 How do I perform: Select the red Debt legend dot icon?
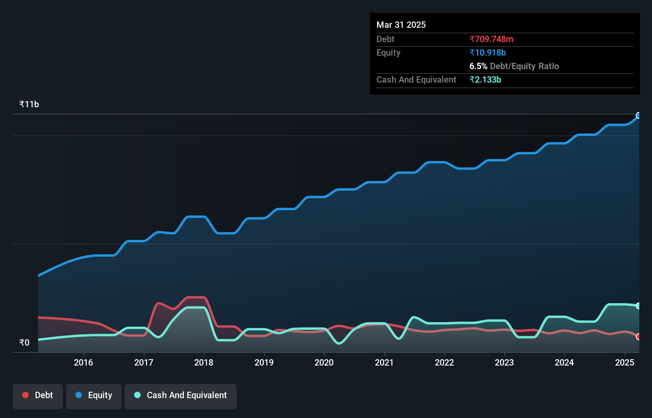(x=25, y=395)
